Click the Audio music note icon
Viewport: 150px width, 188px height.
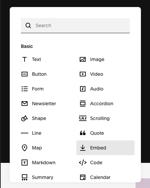pyautogui.click(x=83, y=89)
